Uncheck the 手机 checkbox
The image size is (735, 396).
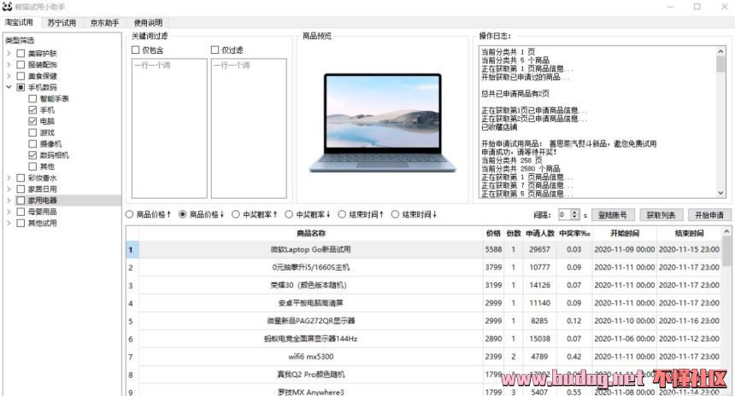pos(32,110)
